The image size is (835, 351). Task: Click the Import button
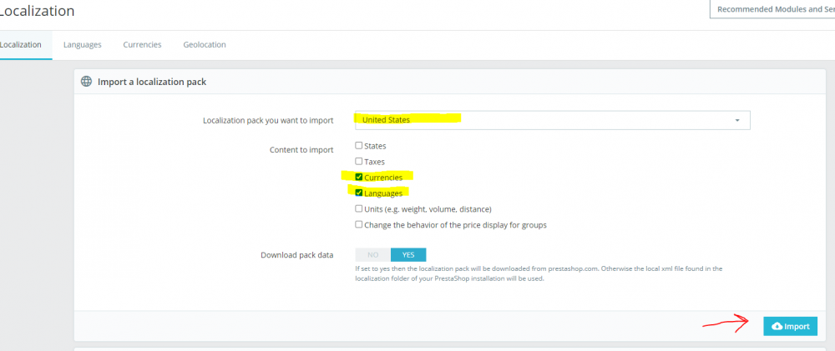tap(790, 326)
